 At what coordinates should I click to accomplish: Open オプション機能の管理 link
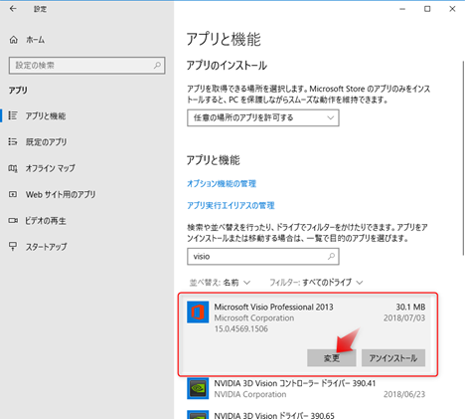pyautogui.click(x=222, y=183)
